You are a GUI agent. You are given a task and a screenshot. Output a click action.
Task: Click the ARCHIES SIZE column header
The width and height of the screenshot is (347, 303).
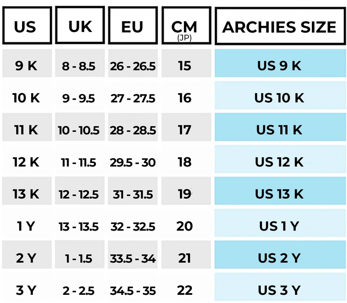(279, 26)
